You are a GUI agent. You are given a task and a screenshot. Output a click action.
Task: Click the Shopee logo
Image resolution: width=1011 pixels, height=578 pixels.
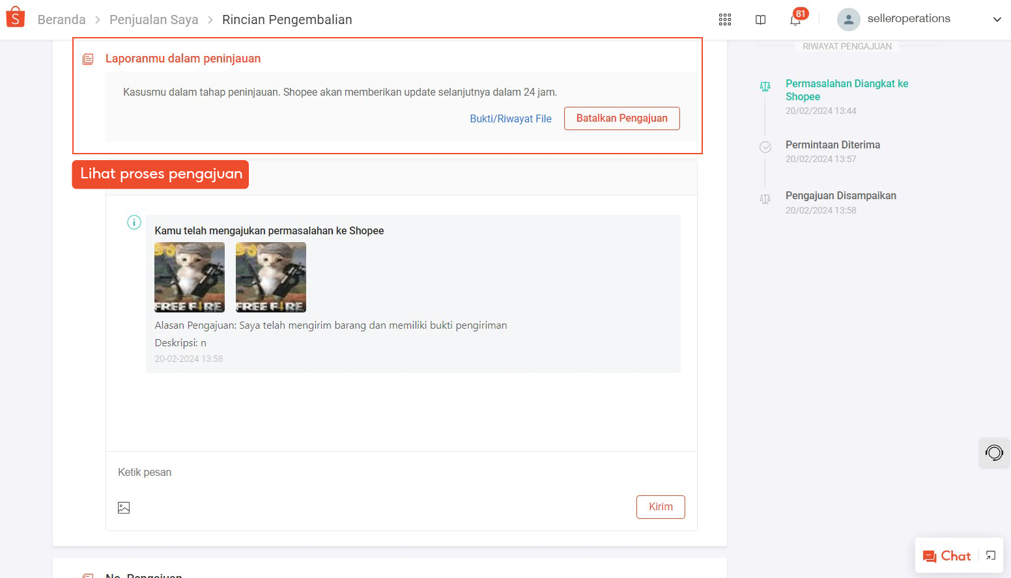[14, 17]
